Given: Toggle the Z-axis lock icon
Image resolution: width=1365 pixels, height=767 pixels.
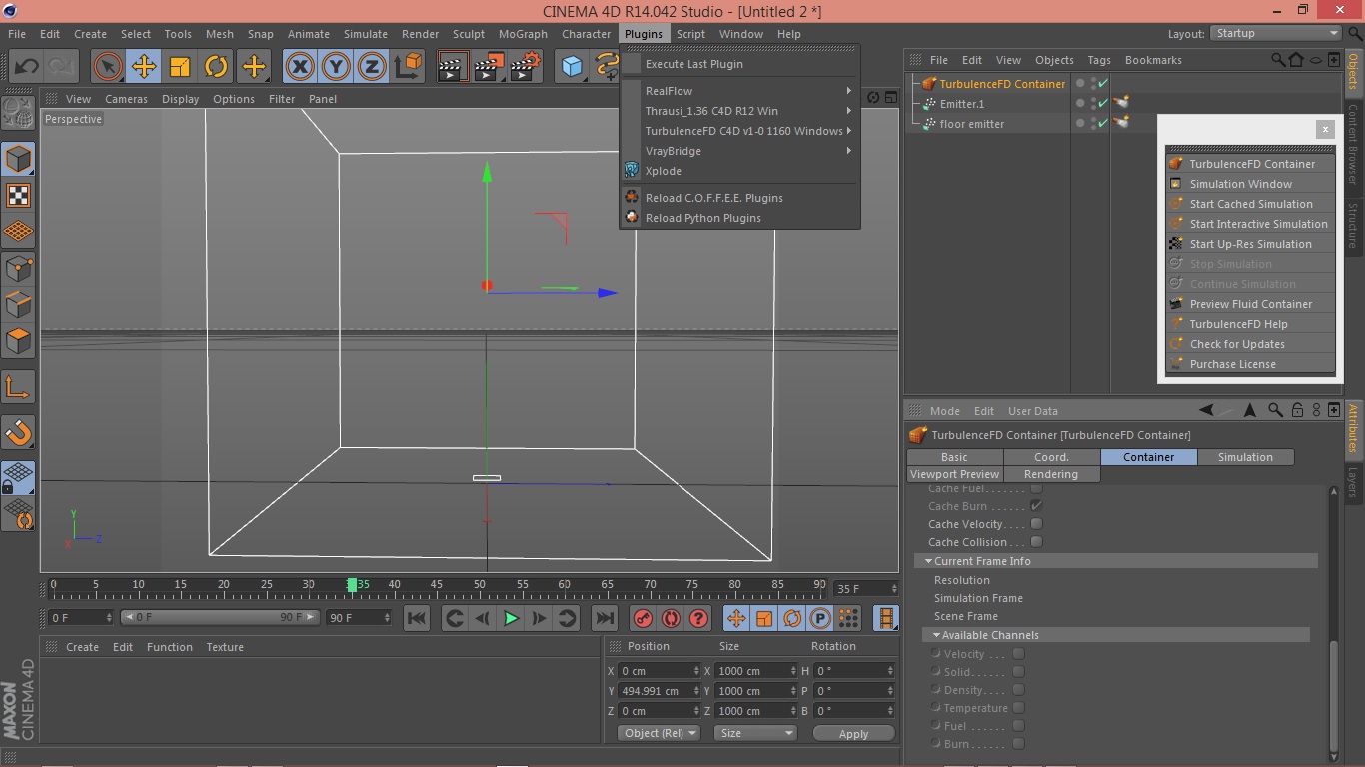Looking at the screenshot, I should [x=372, y=67].
